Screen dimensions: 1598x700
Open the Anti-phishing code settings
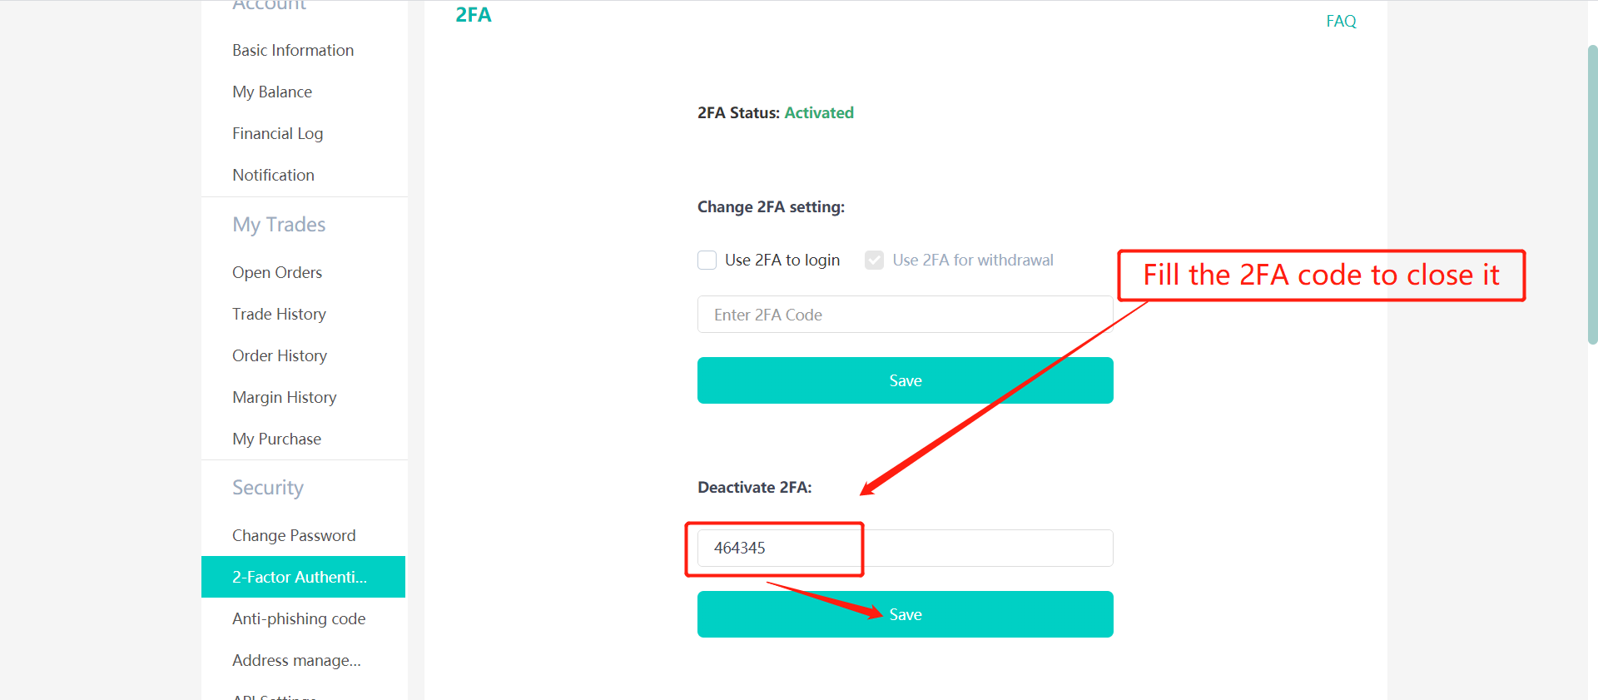[x=299, y=618]
